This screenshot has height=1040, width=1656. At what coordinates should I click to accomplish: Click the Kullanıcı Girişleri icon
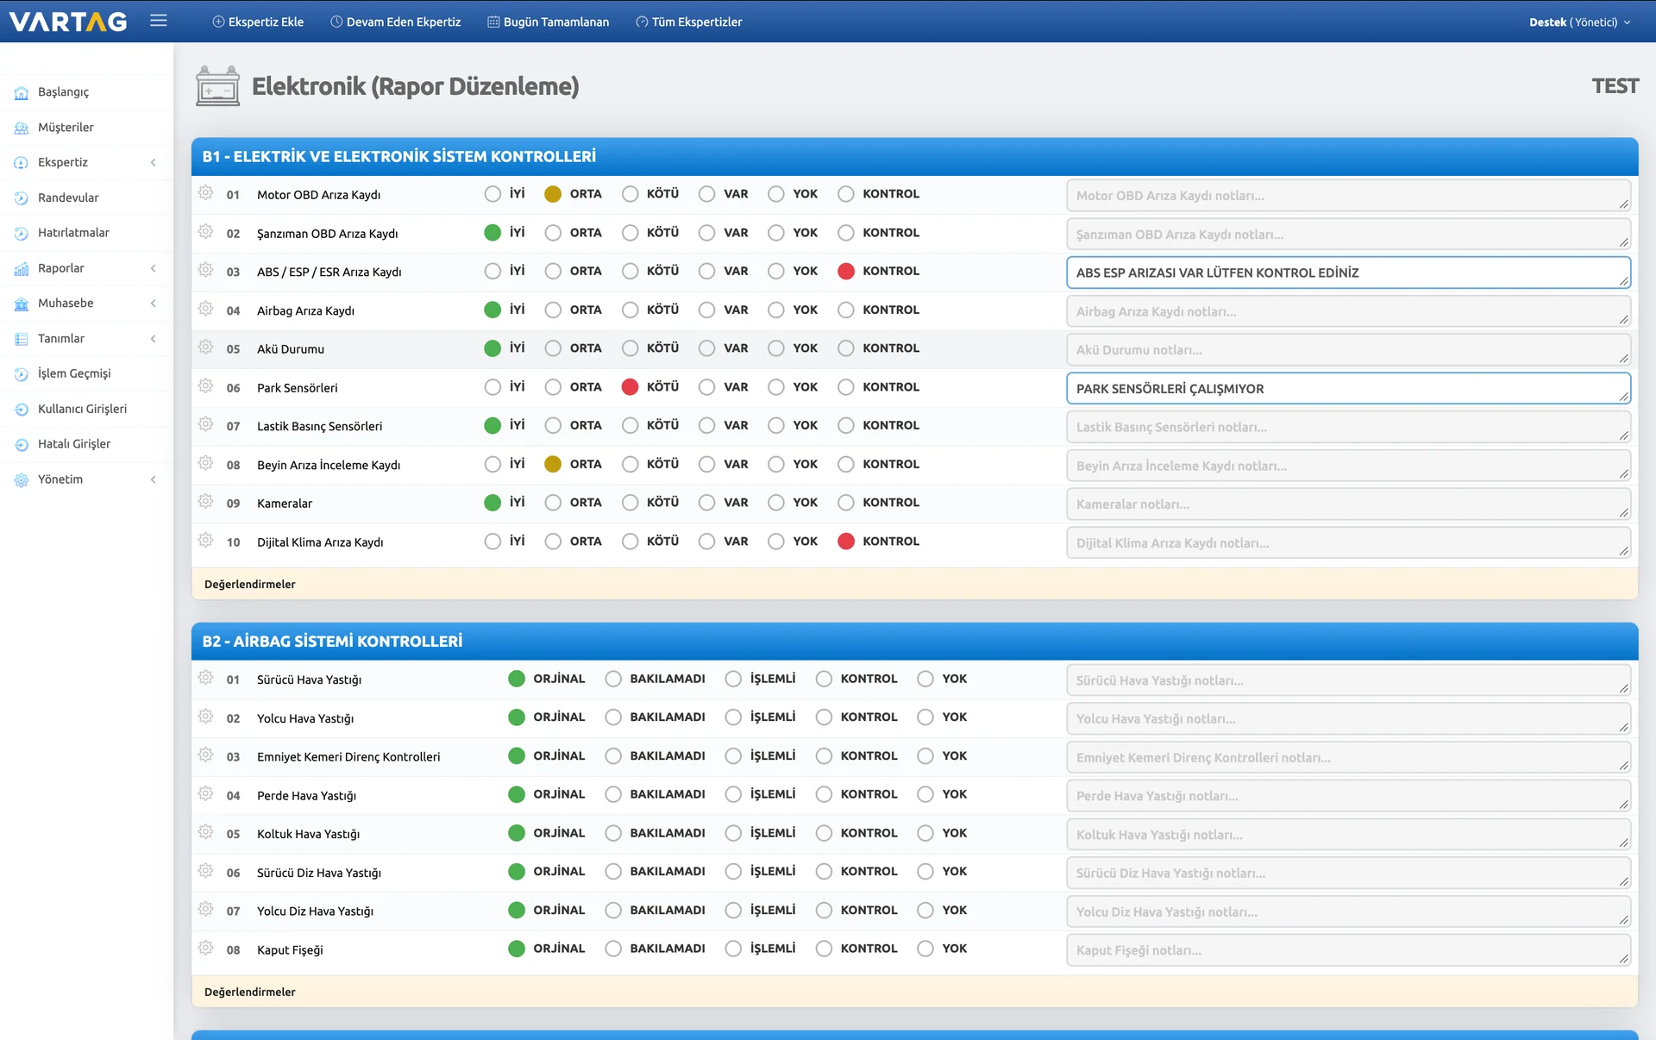pos(22,409)
